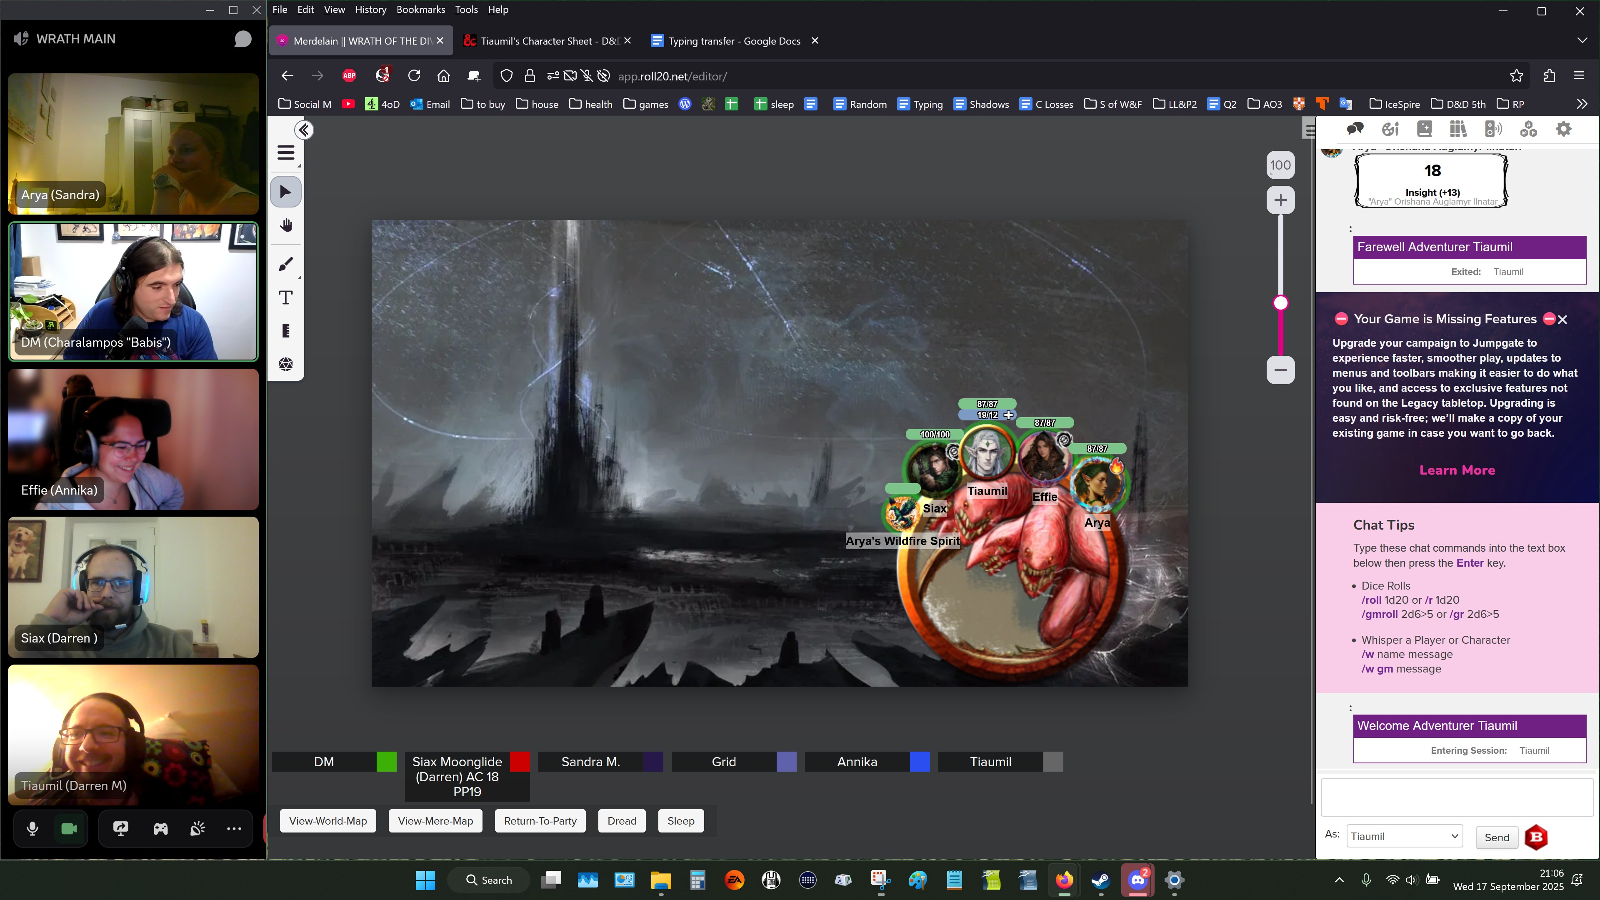The width and height of the screenshot is (1600, 900).
Task: Open the Bookmarks menu
Action: click(x=420, y=9)
